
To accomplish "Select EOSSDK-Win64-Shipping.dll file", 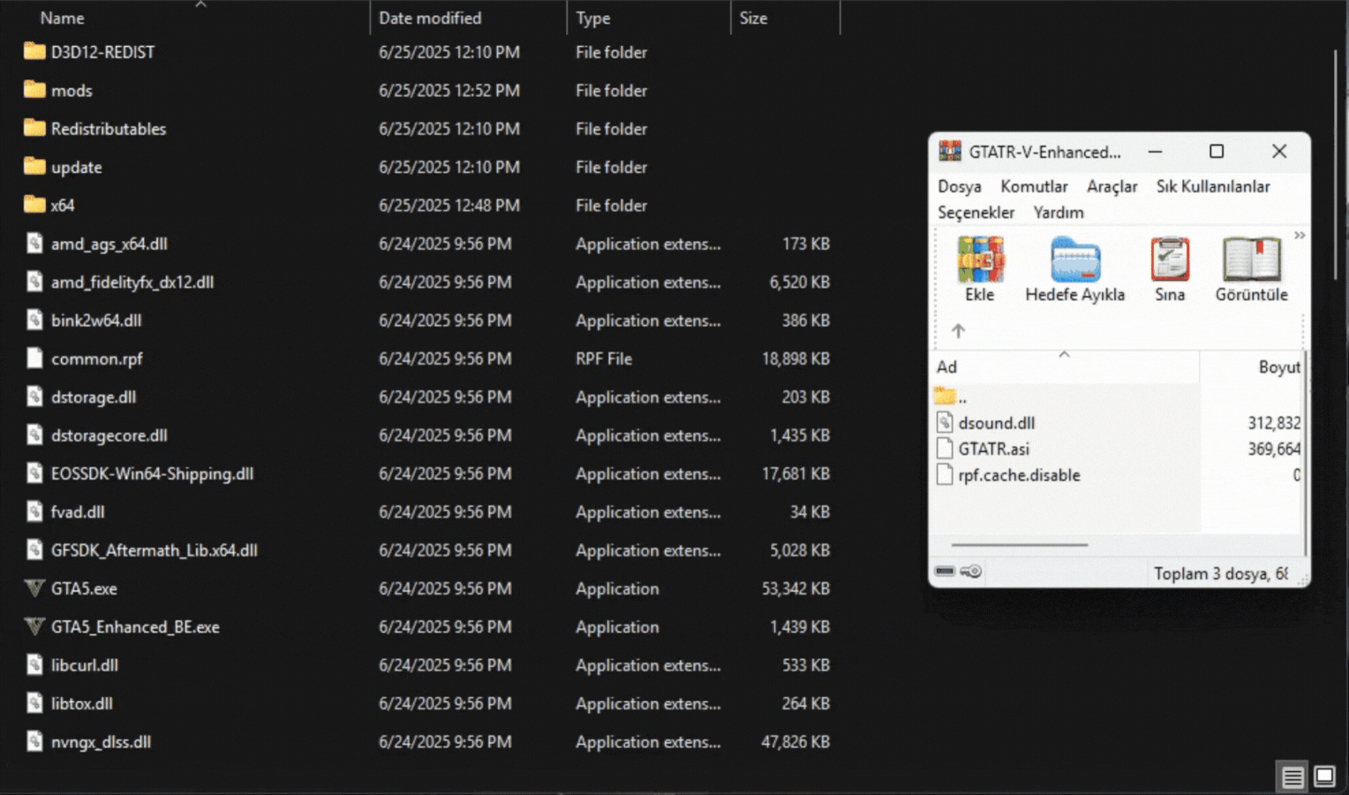I will (x=152, y=473).
